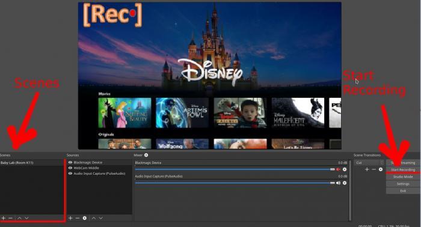Open the Cut scene transition dropdown
421x227 pixels.
[x=369, y=163]
